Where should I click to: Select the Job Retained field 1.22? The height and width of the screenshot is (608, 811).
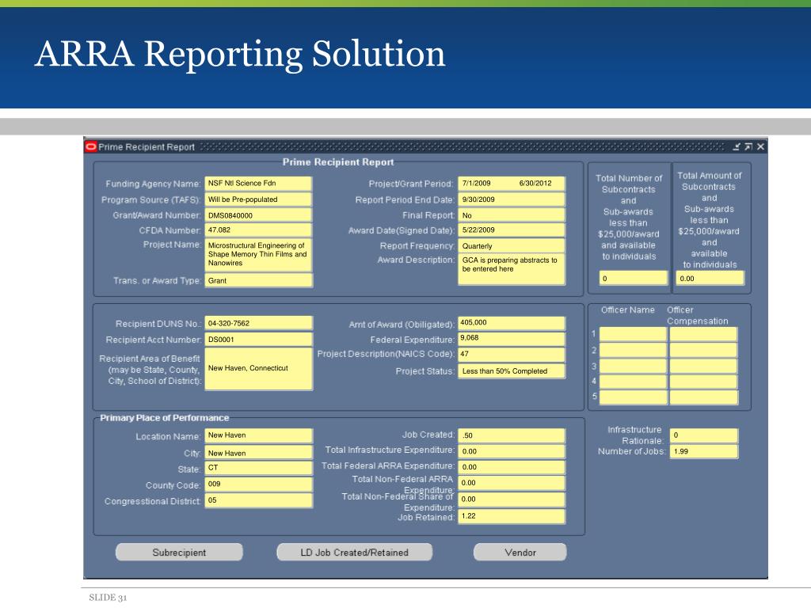pyautogui.click(x=512, y=516)
